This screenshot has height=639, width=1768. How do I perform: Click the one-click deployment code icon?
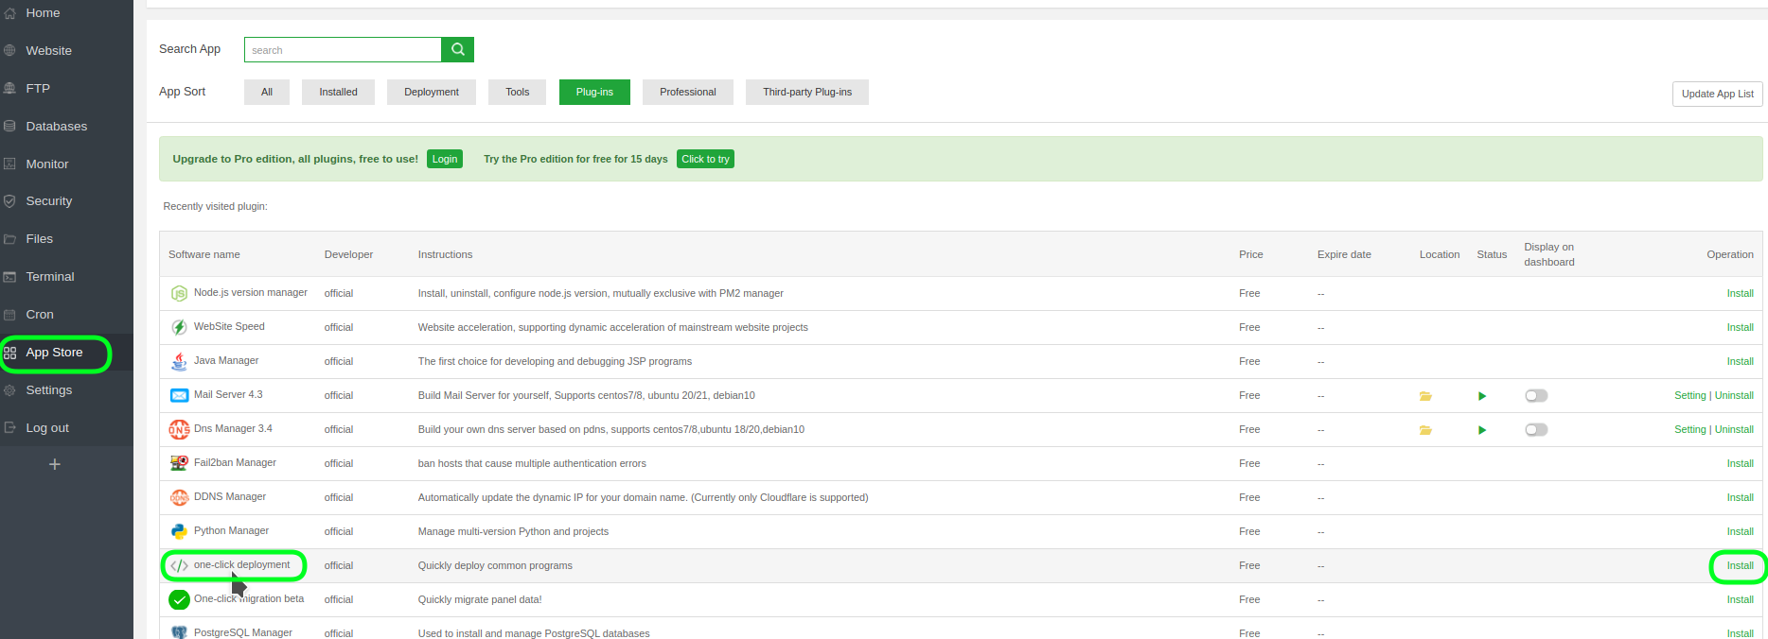(x=179, y=565)
